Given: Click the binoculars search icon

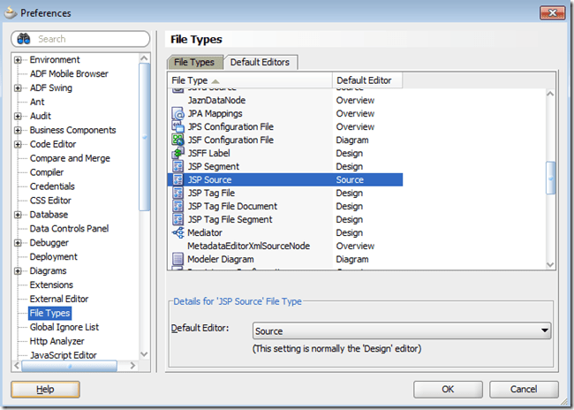Looking at the screenshot, I should [24, 39].
